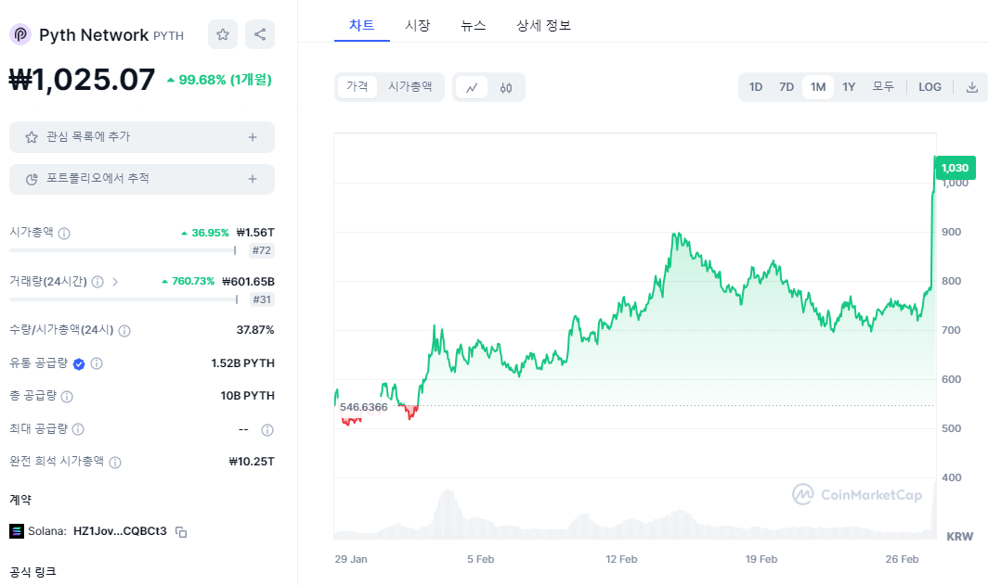988x585 pixels.
Task: Click the Pyth Network logo icon
Action: click(x=20, y=34)
